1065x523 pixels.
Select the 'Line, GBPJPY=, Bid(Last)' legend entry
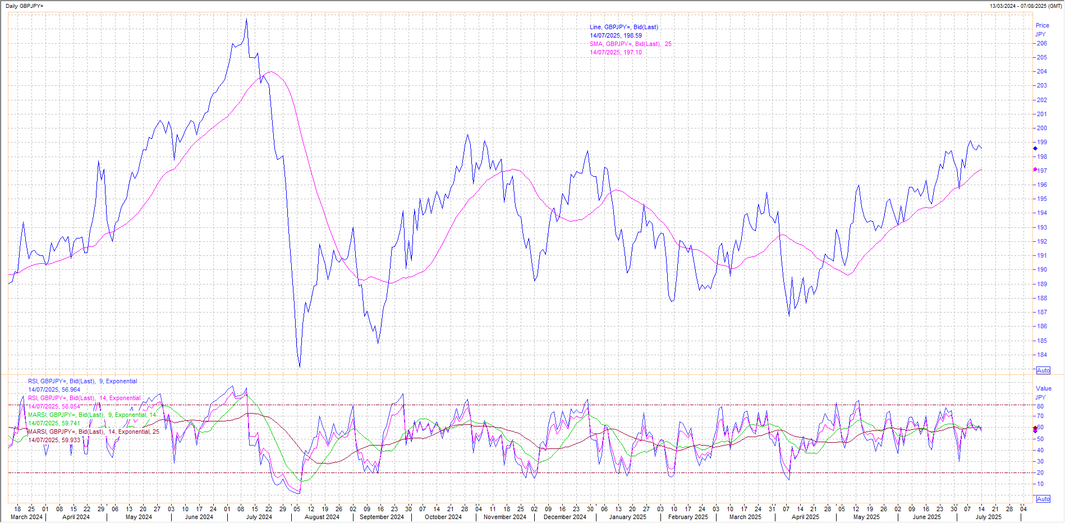[x=623, y=27]
